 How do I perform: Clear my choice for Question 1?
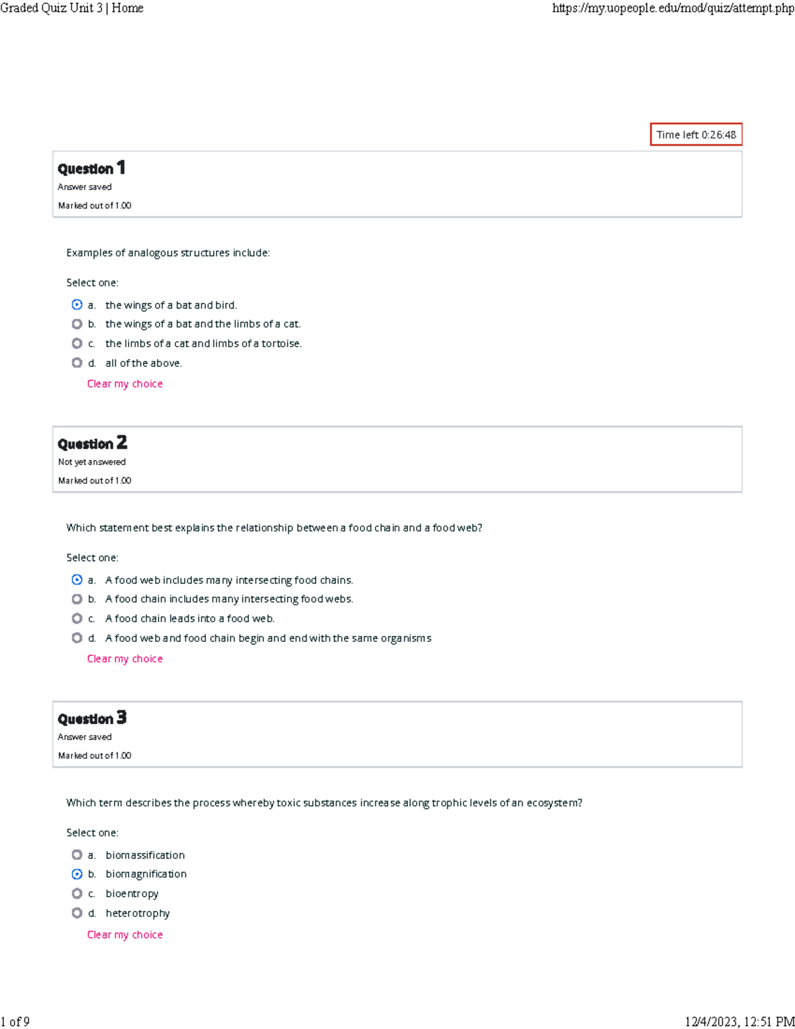[x=125, y=384]
